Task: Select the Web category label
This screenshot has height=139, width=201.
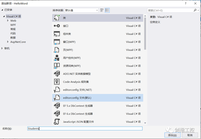Action: 13,21
